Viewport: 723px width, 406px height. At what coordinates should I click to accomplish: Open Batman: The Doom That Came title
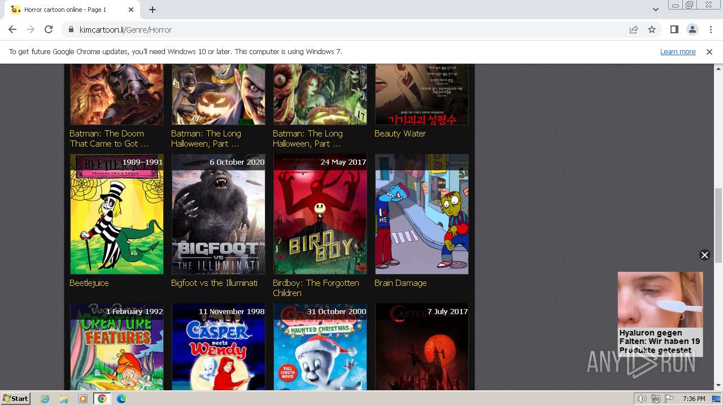109,139
